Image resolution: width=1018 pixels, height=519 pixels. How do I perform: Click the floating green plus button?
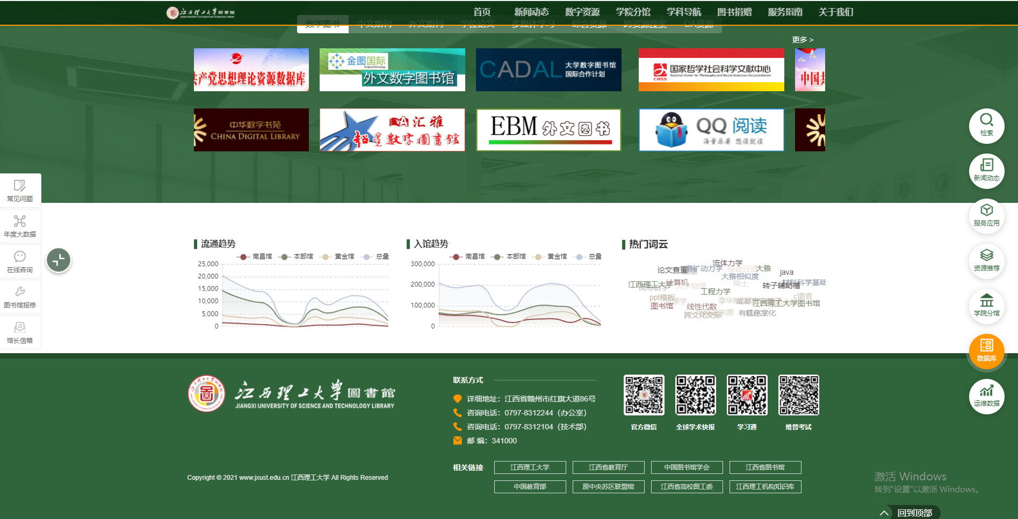(59, 260)
